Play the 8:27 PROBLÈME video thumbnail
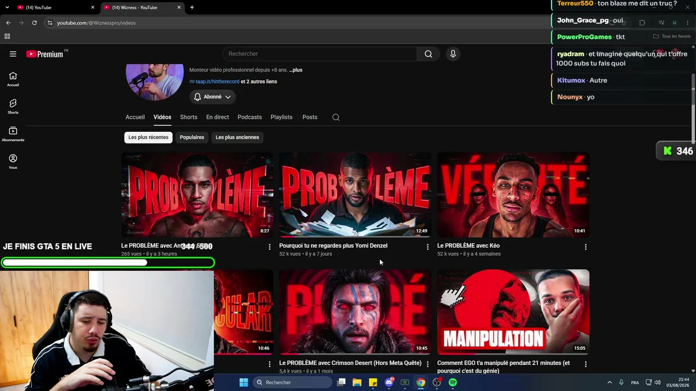 click(x=197, y=195)
